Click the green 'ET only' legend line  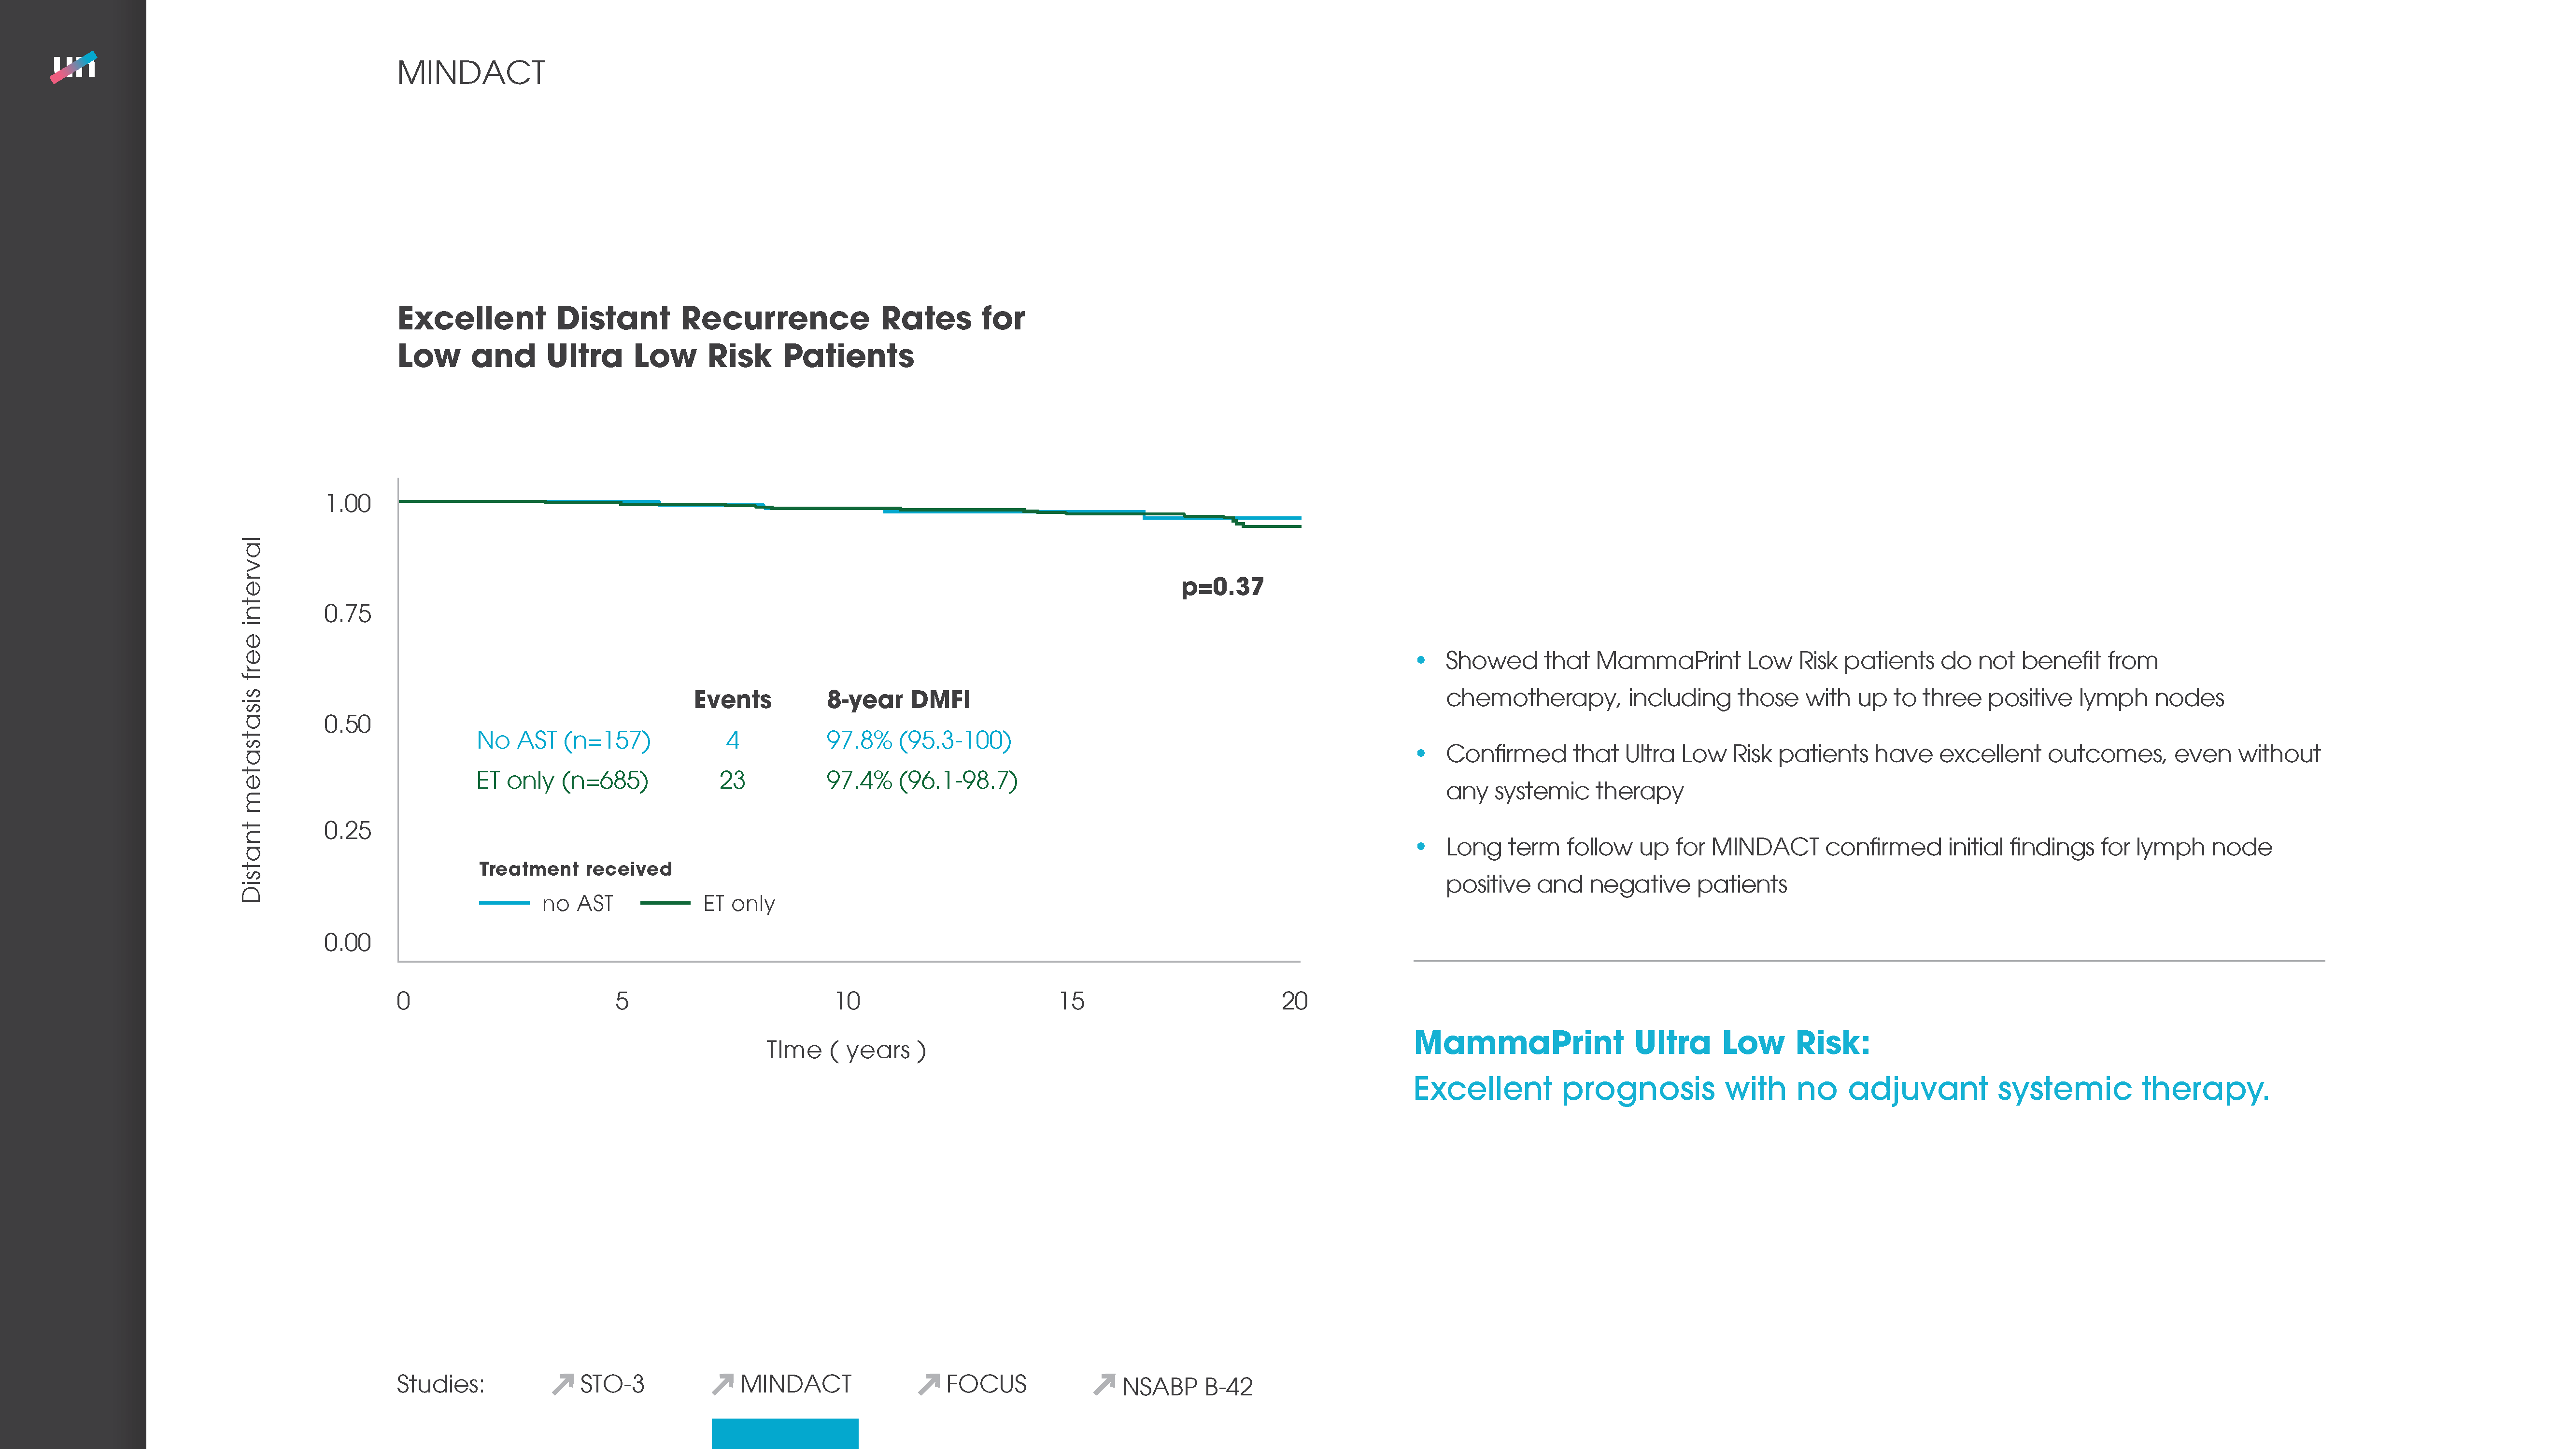click(x=665, y=903)
